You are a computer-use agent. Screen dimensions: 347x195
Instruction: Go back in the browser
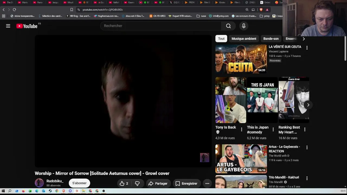4,10
